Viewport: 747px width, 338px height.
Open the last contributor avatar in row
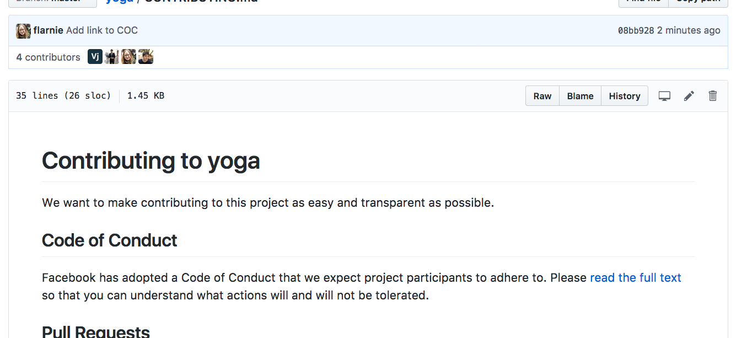(x=146, y=57)
